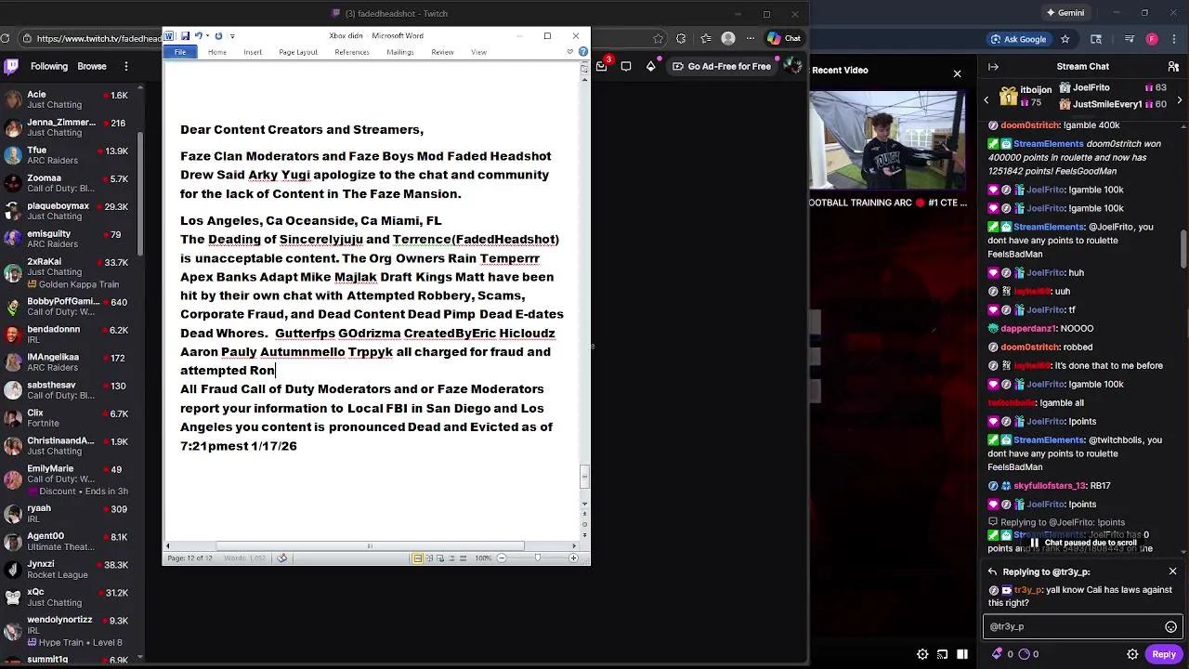Click the Redo/Repeat icon in Word
Viewport: 1189px width, 669px height.
coord(218,36)
